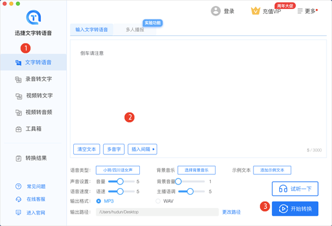Click the output path field /Users/hudun/Desktop
The height and width of the screenshot is (226, 332).
click(157, 212)
